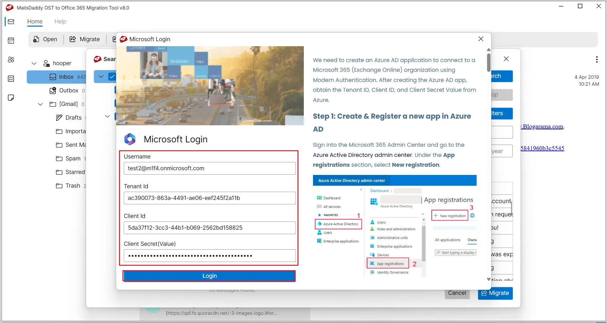The image size is (607, 323).
Task: Click the notes icon in sidebar
Action: [x=11, y=97]
